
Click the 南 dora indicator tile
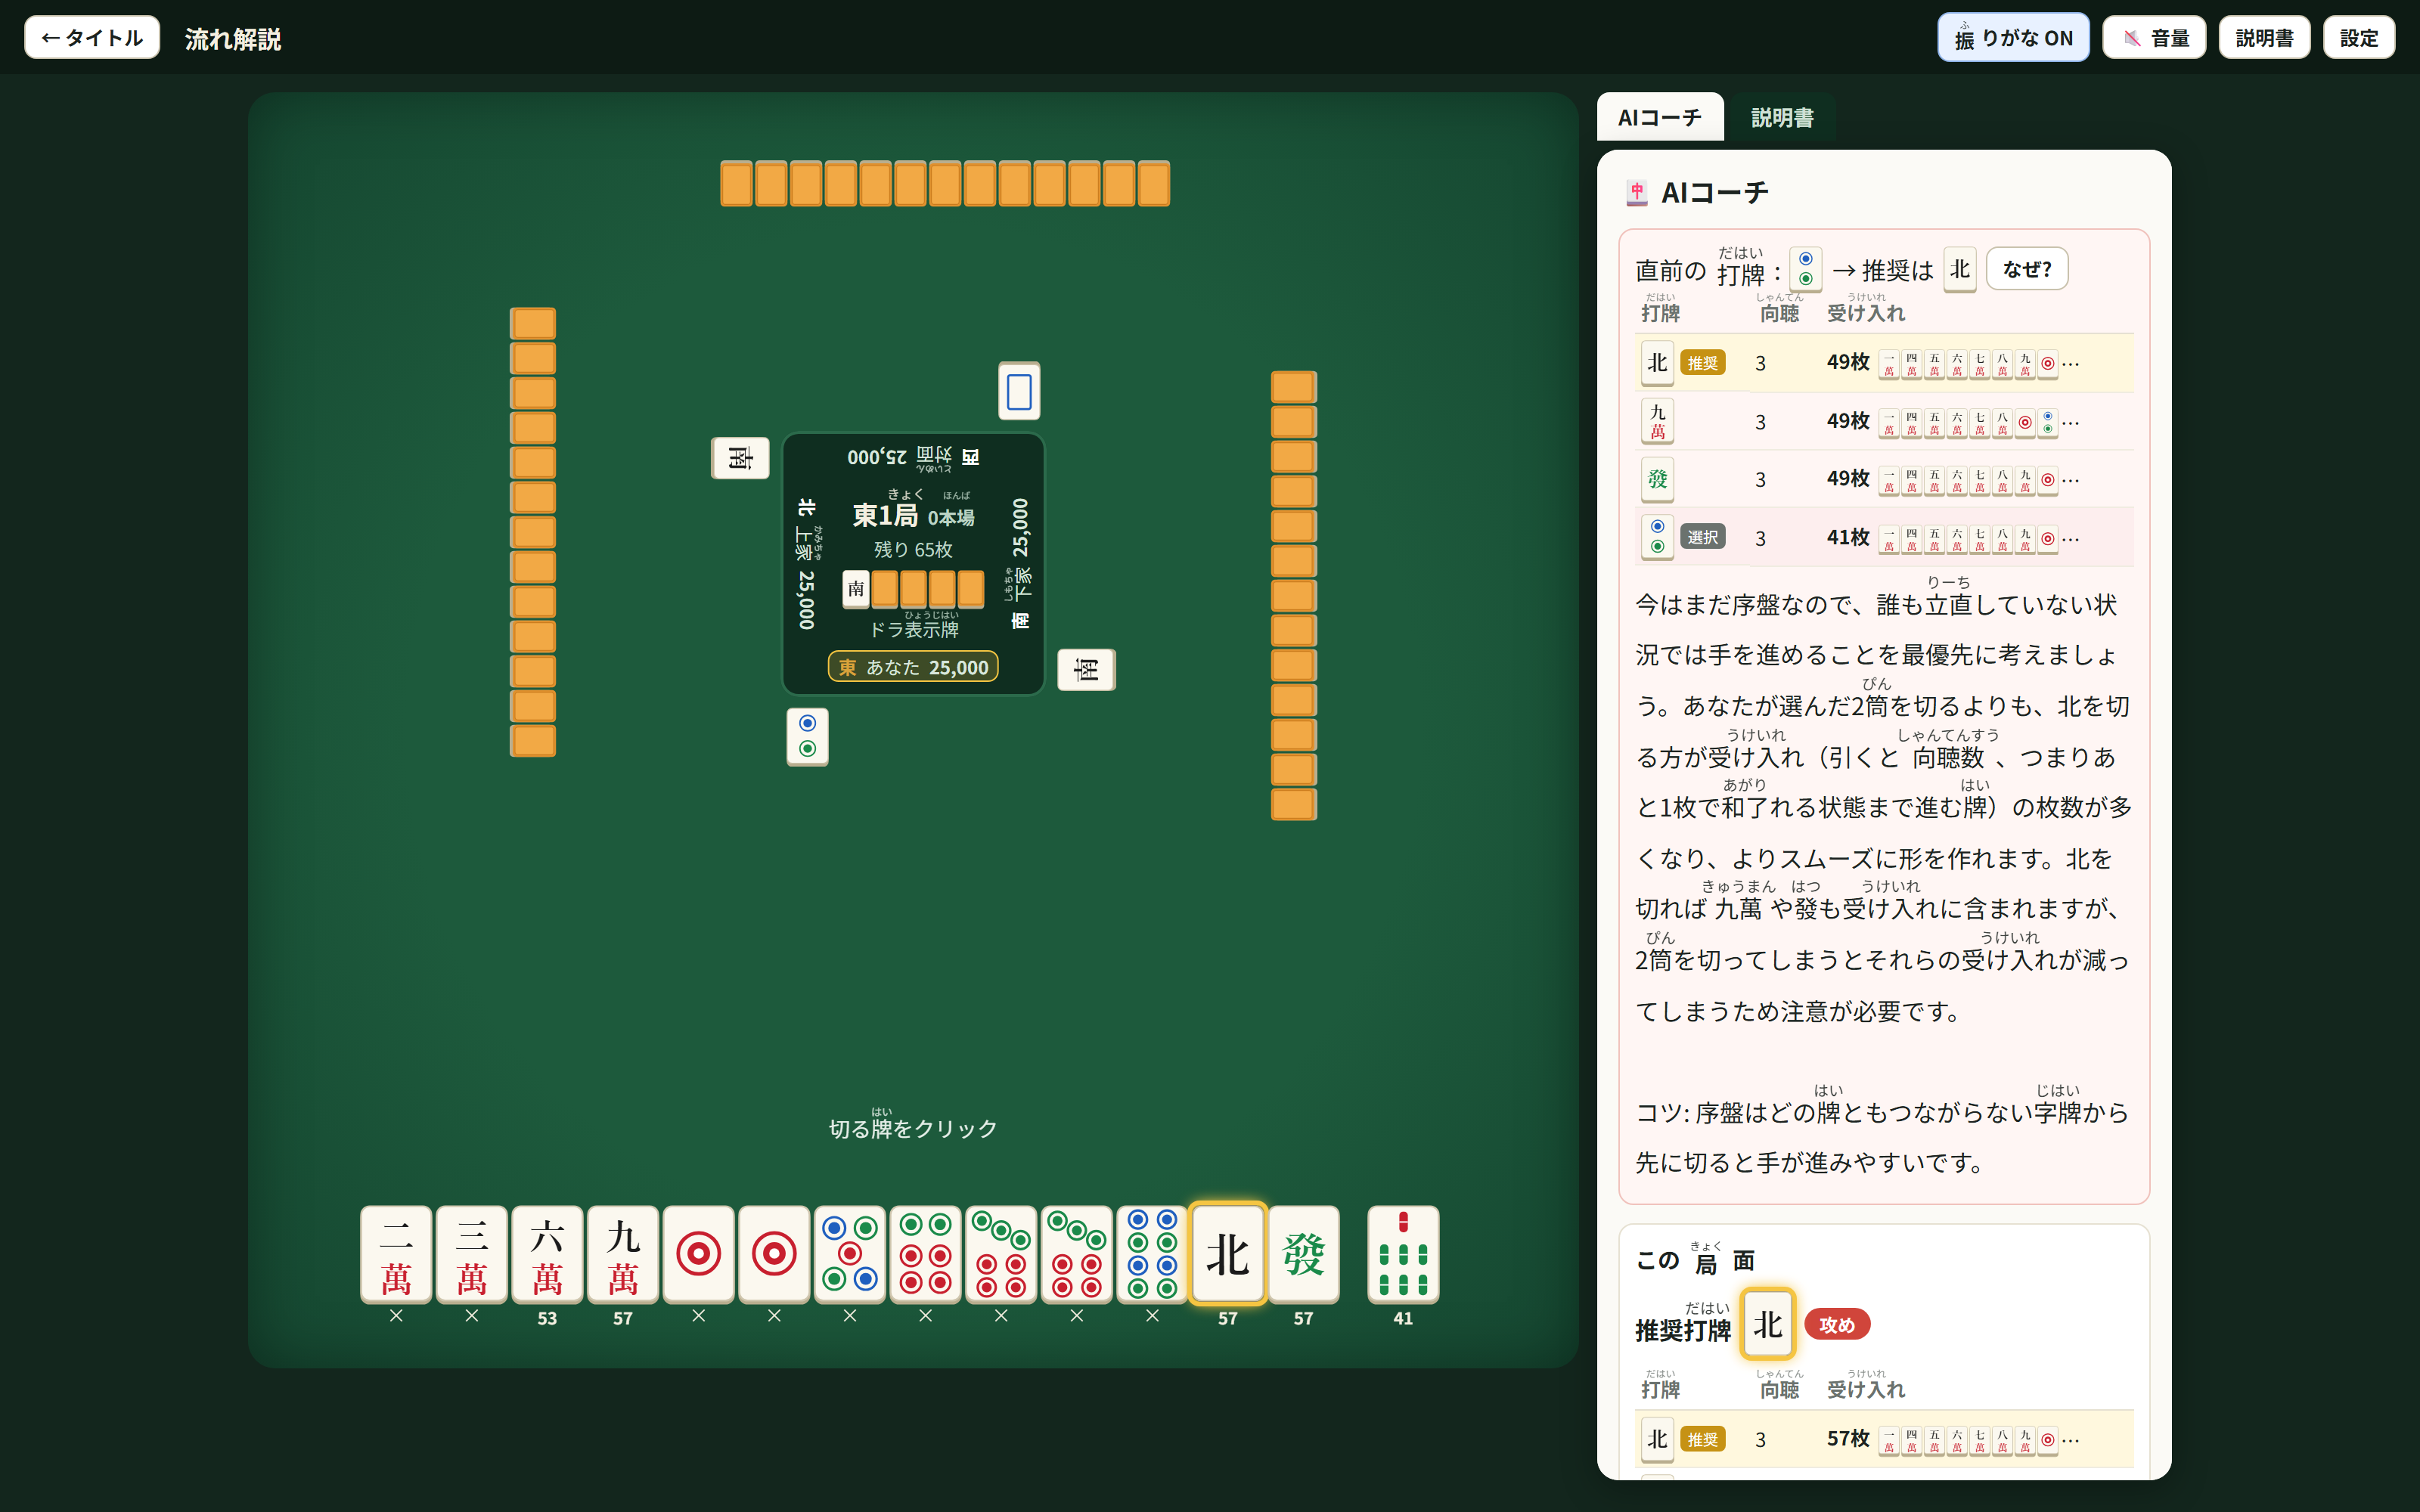[856, 589]
